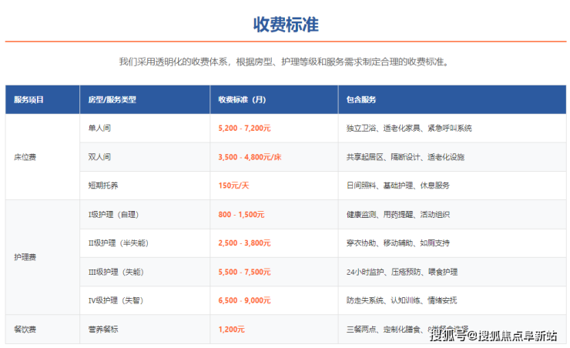Image resolution: width=570 pixels, height=348 pixels.
Task: Click the 双人间 room type cell
Action: (100, 157)
